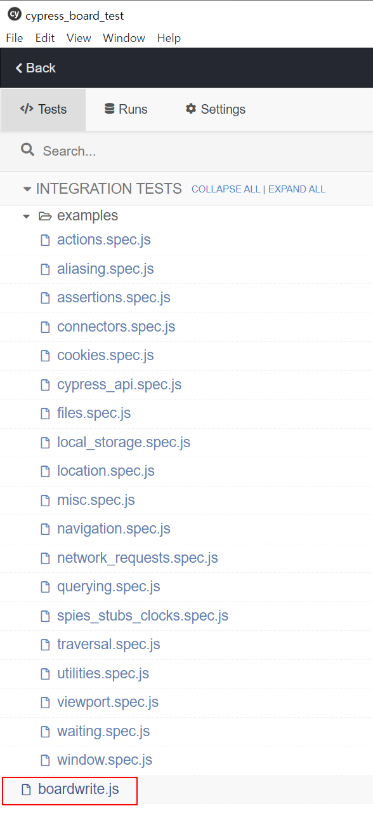Screen dimensions: 373x813
Task: Click the file icon beside cookies.spec.js
Action: (45, 356)
